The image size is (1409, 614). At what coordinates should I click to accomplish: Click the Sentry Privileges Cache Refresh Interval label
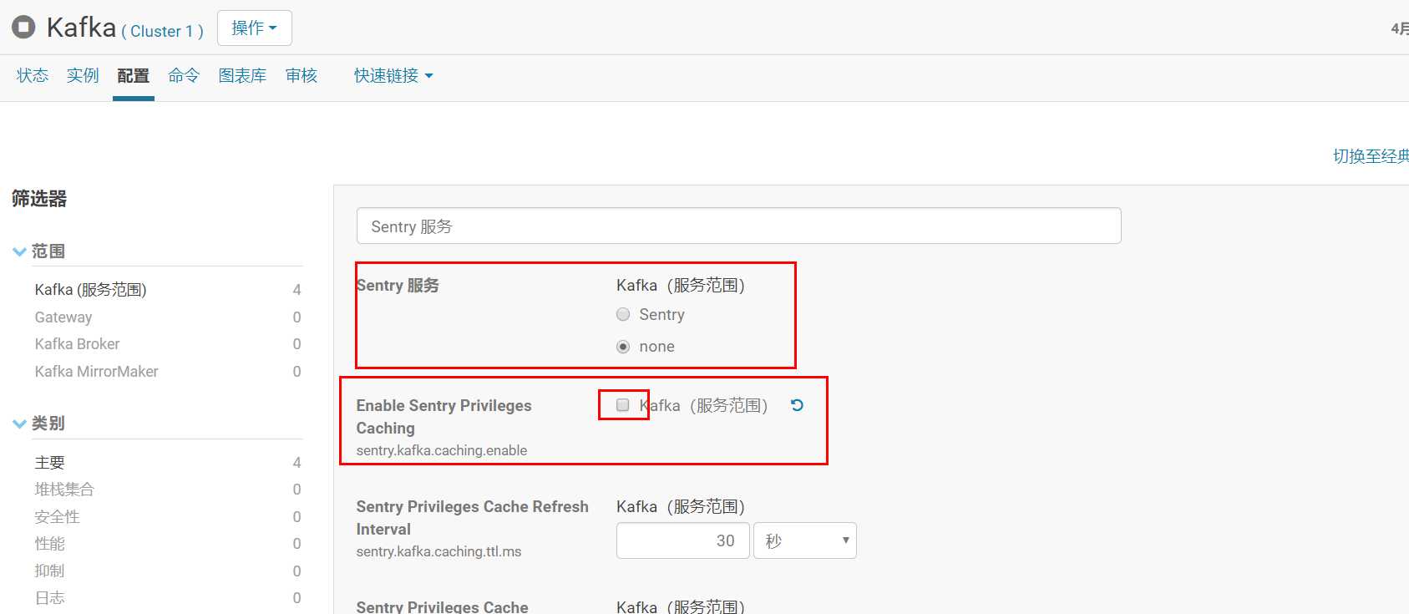[472, 518]
